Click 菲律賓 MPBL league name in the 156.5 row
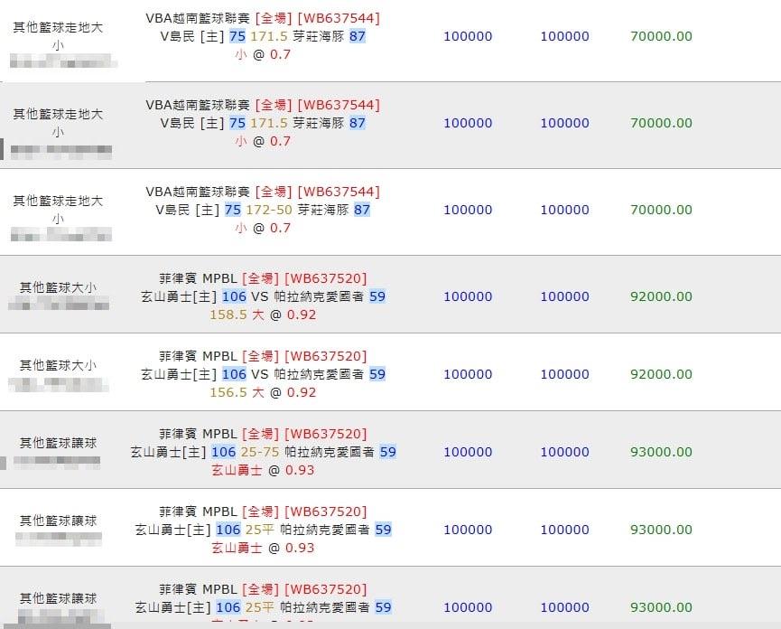The width and height of the screenshot is (781, 629). [x=198, y=356]
